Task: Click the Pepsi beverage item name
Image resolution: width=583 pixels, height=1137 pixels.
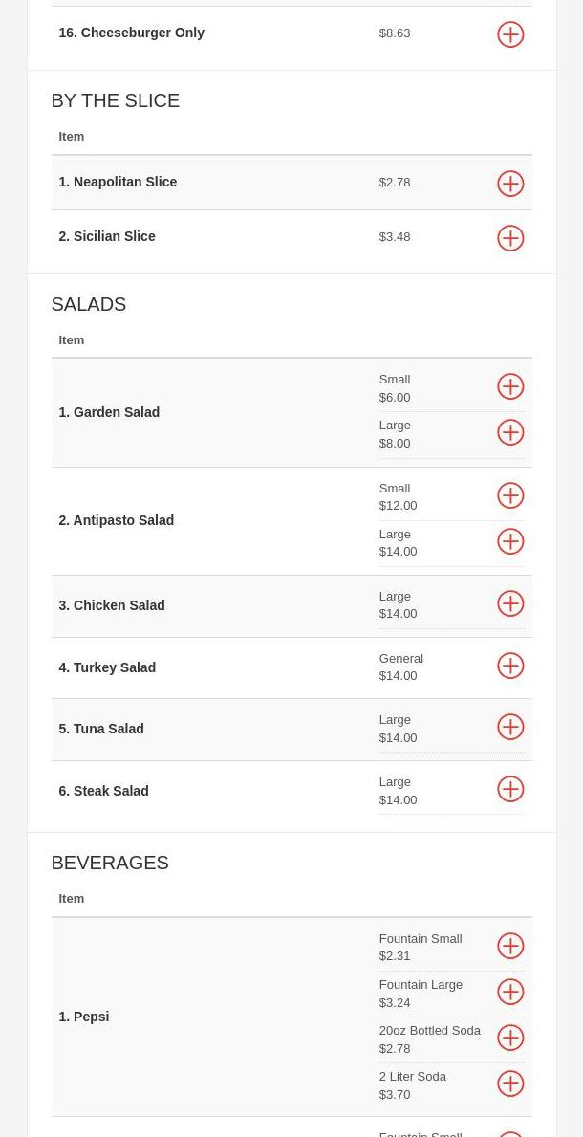Action: pos(84,1017)
